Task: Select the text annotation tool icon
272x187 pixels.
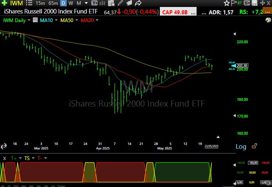Action: click(x=94, y=3)
